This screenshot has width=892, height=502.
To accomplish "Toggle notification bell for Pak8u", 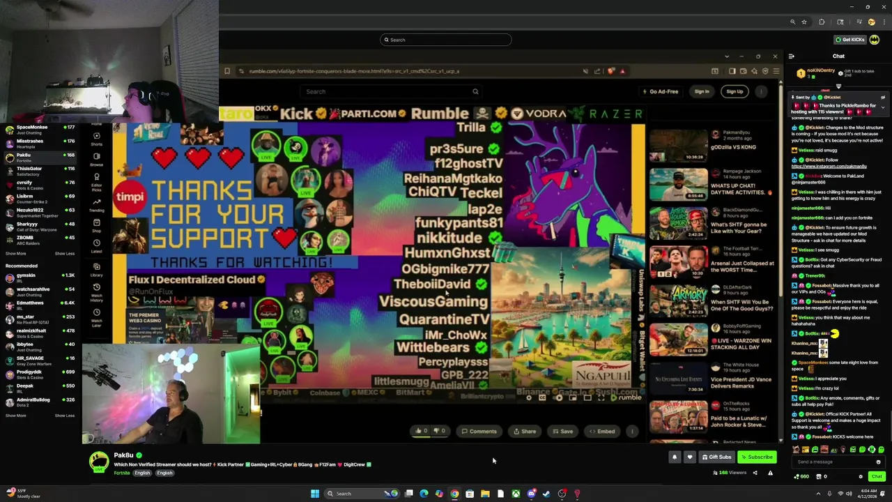I will coord(675,457).
